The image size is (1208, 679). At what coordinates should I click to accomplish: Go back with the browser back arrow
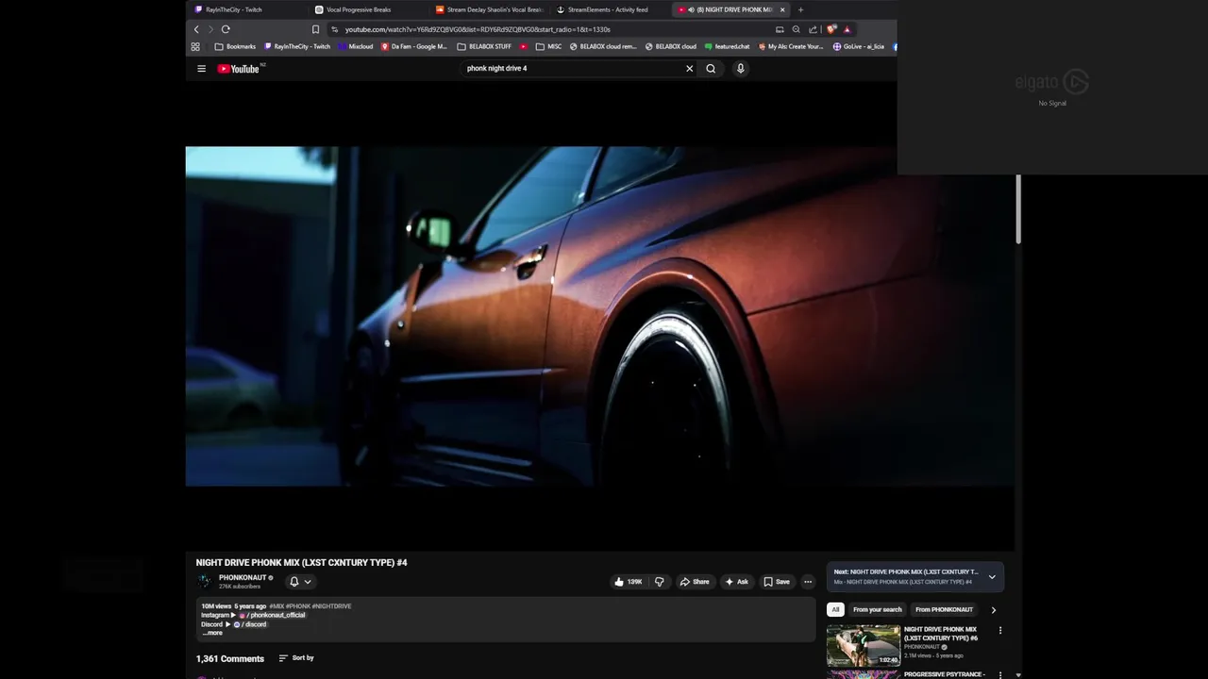tap(196, 29)
